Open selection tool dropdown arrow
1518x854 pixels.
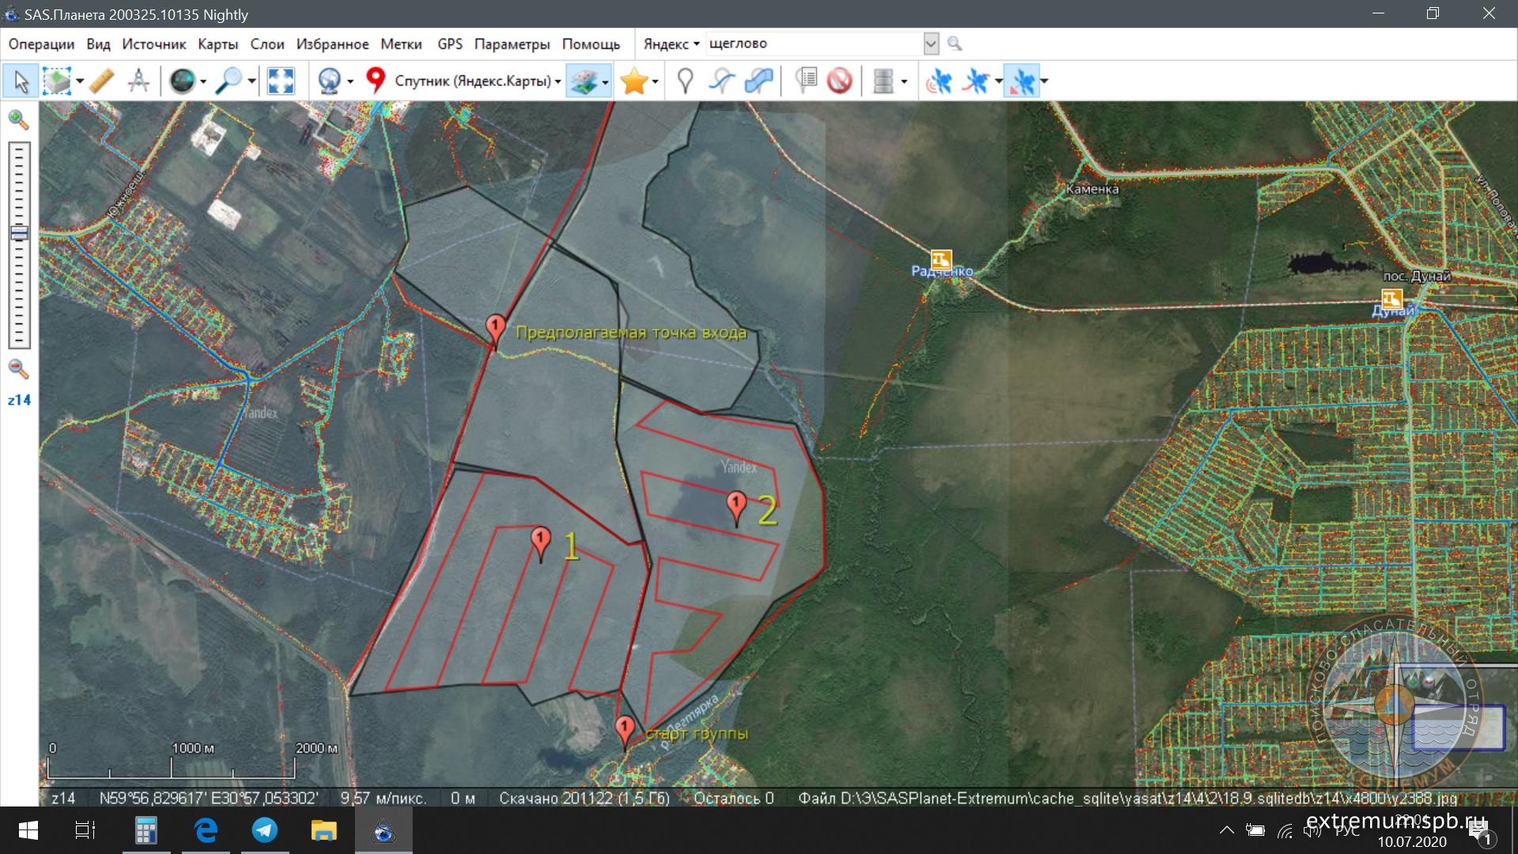click(80, 81)
